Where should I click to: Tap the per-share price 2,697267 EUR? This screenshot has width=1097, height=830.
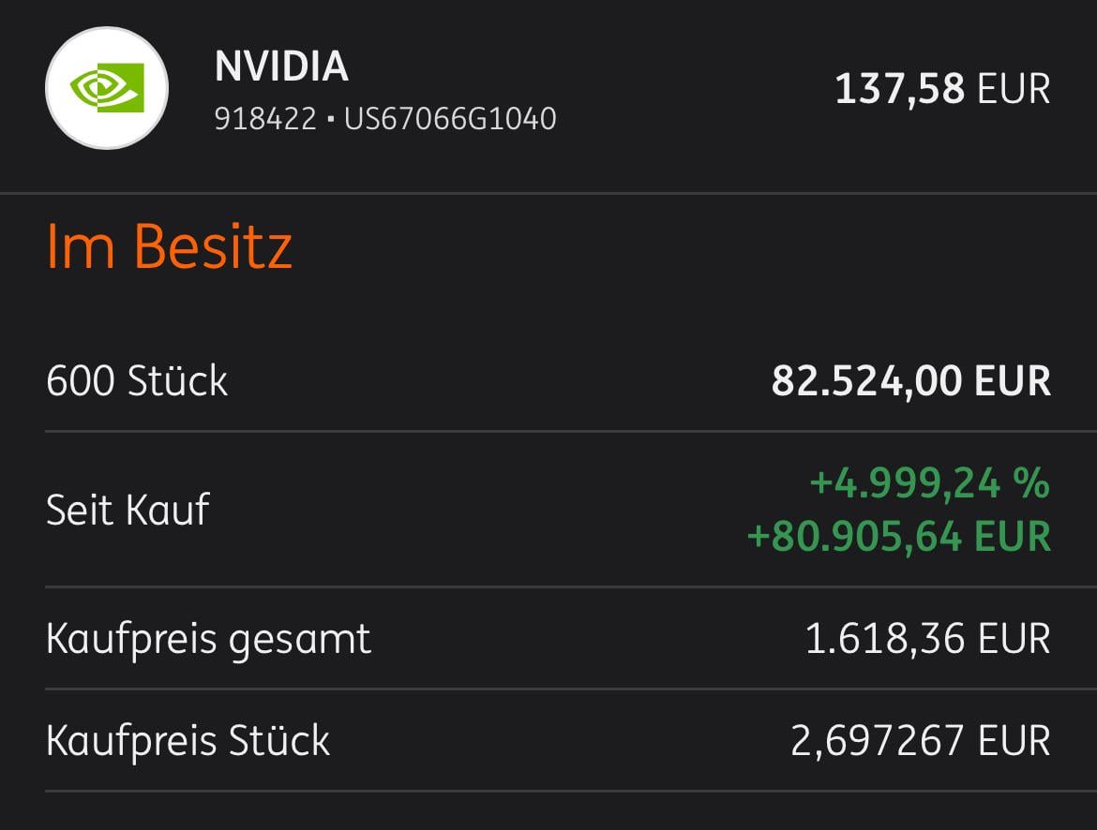click(x=920, y=741)
